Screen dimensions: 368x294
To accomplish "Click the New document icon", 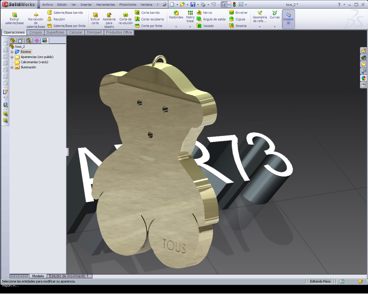I will tap(172, 4).
